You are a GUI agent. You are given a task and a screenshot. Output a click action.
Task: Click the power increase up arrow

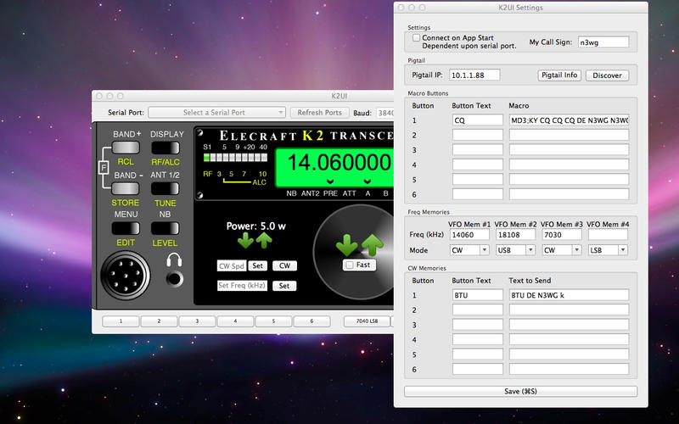[265, 241]
